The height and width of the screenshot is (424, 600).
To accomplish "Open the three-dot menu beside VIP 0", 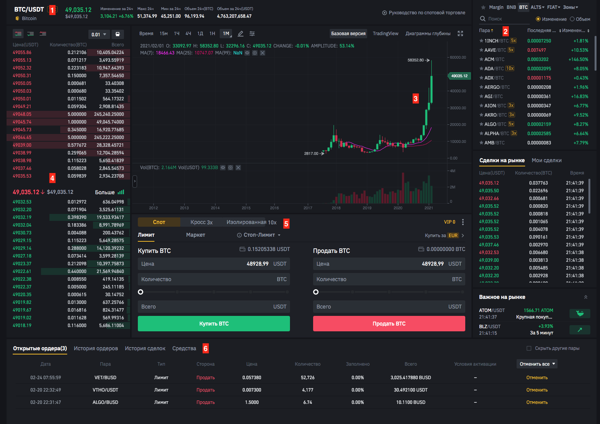I will (x=463, y=222).
